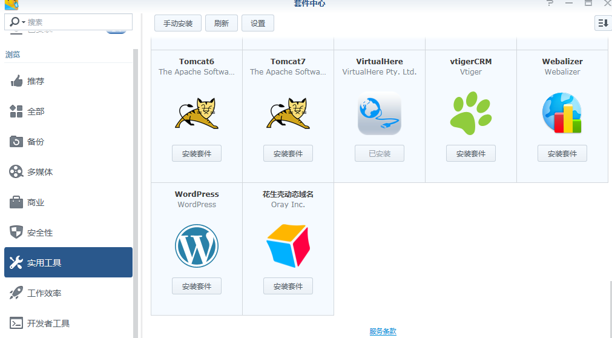This screenshot has height=338, width=612.
Task: Click the Tomcat6 title text
Action: pyautogui.click(x=197, y=61)
